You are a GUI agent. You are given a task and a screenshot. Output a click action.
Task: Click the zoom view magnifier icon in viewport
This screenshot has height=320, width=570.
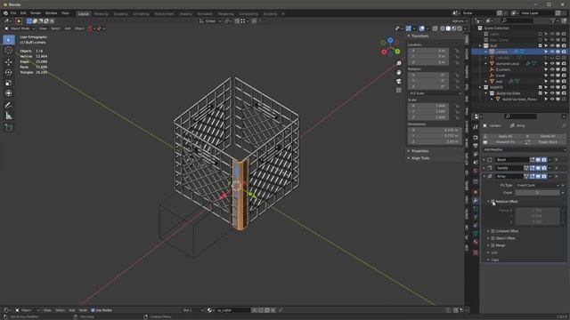coord(399,63)
